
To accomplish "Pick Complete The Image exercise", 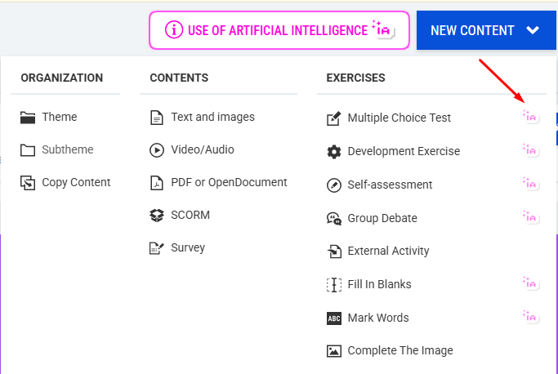I will pos(400,350).
